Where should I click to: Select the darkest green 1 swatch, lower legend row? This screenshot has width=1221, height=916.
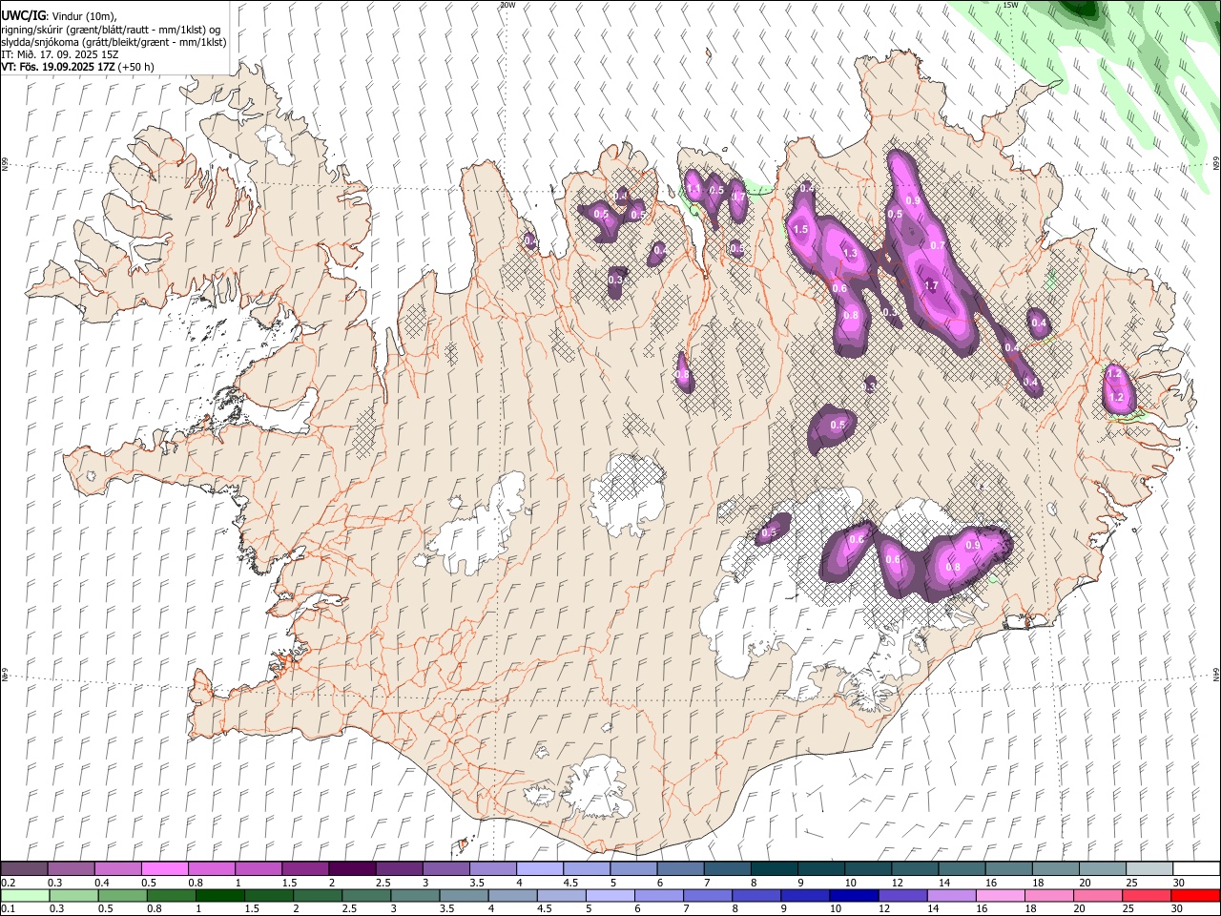[x=220, y=895]
